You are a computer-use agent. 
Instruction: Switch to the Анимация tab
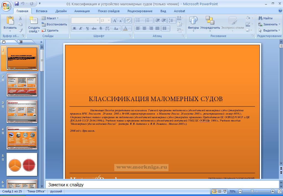(82, 11)
